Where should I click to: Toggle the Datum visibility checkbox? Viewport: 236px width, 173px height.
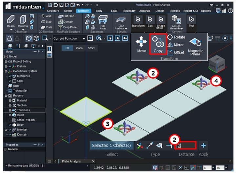[10, 66]
